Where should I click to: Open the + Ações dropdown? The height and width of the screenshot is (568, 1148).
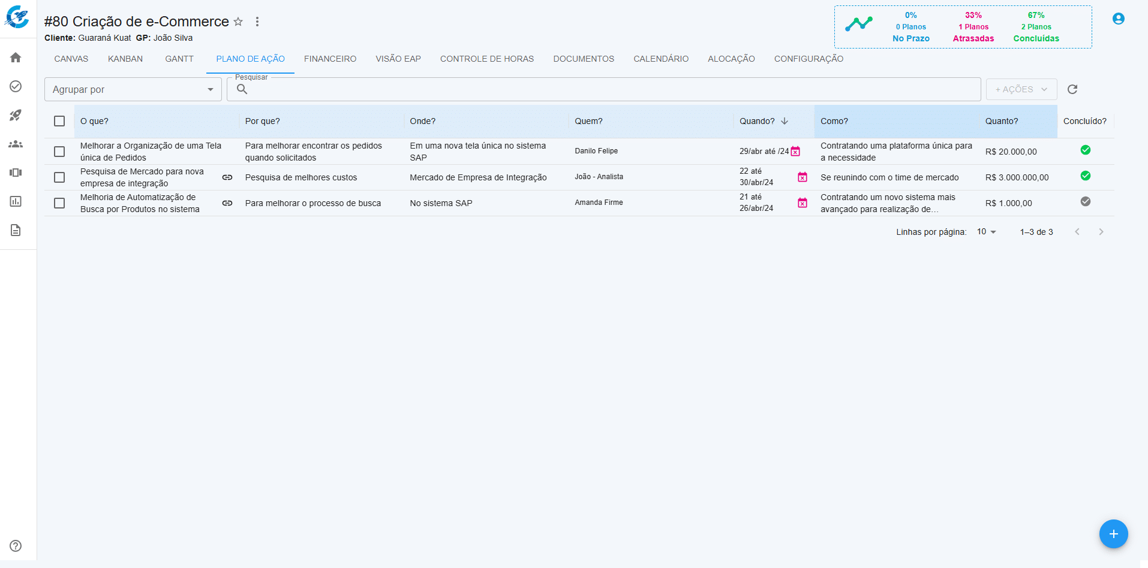point(1021,89)
